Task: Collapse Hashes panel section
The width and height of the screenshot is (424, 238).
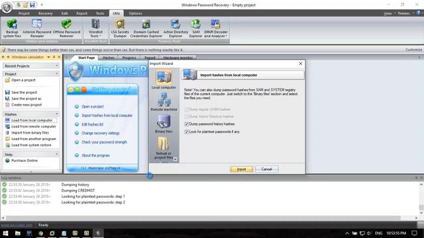Action: click(56, 114)
